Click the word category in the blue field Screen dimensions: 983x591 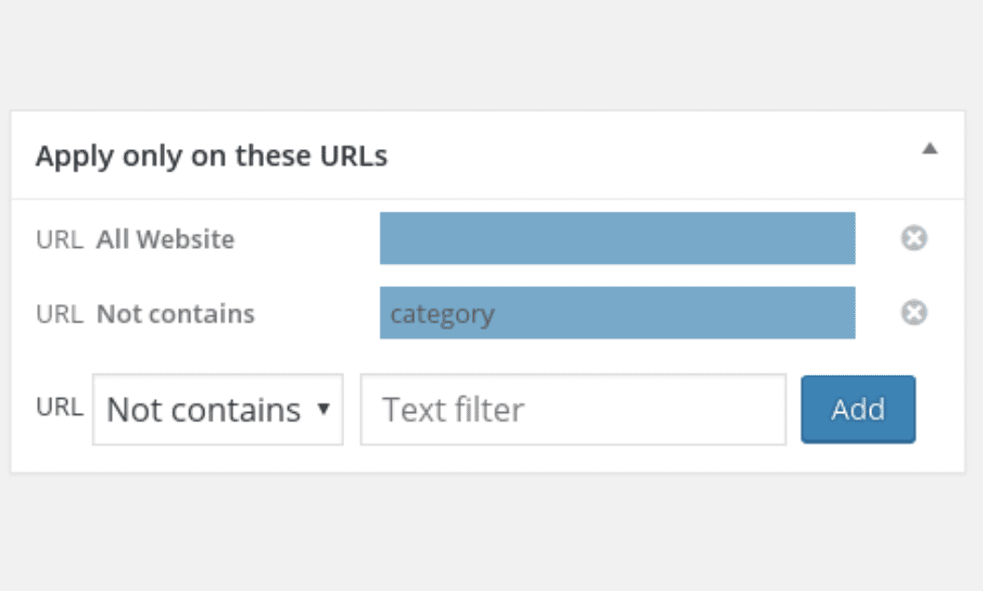[443, 315]
